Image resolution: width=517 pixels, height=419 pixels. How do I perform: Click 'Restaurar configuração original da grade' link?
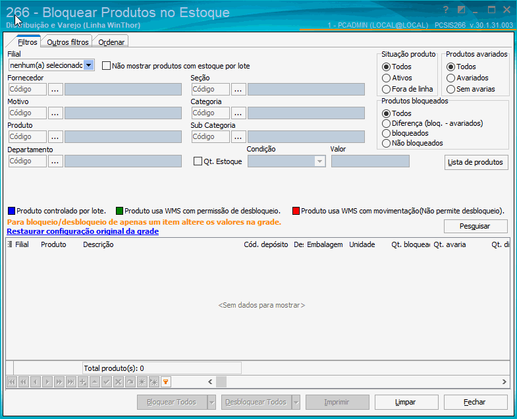tap(83, 231)
